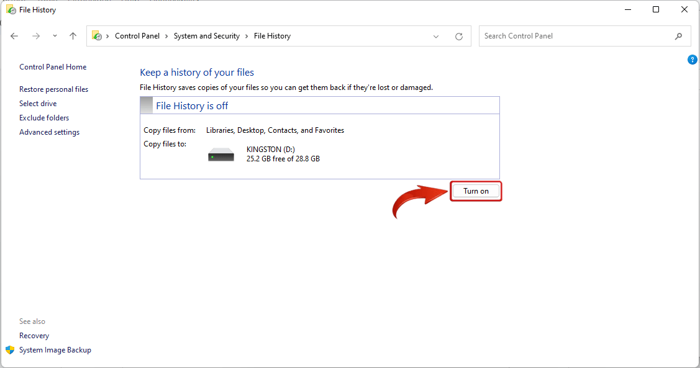700x368 pixels.
Task: Expand the System and Security breadcrumb arrow
Action: [247, 36]
